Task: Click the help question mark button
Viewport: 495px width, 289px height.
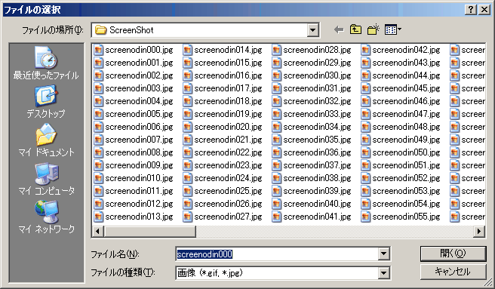Action: [x=471, y=10]
